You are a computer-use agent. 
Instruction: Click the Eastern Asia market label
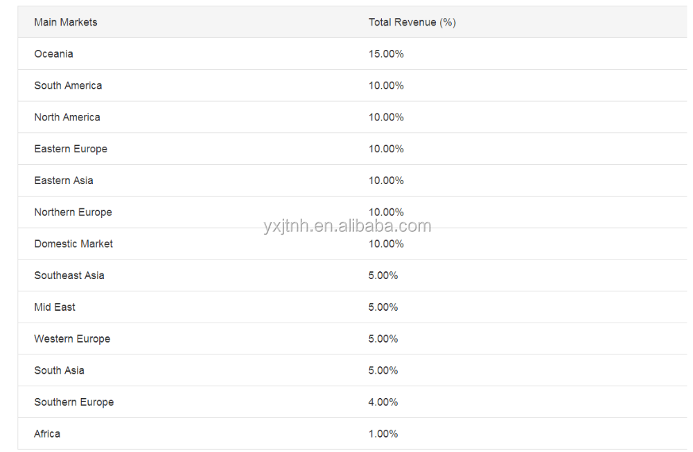pos(64,181)
